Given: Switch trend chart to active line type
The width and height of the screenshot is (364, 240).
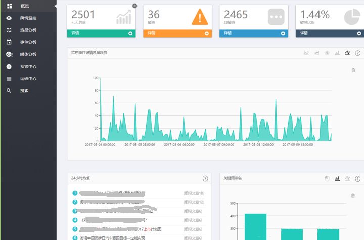Looking at the screenshot, I should (347, 53).
